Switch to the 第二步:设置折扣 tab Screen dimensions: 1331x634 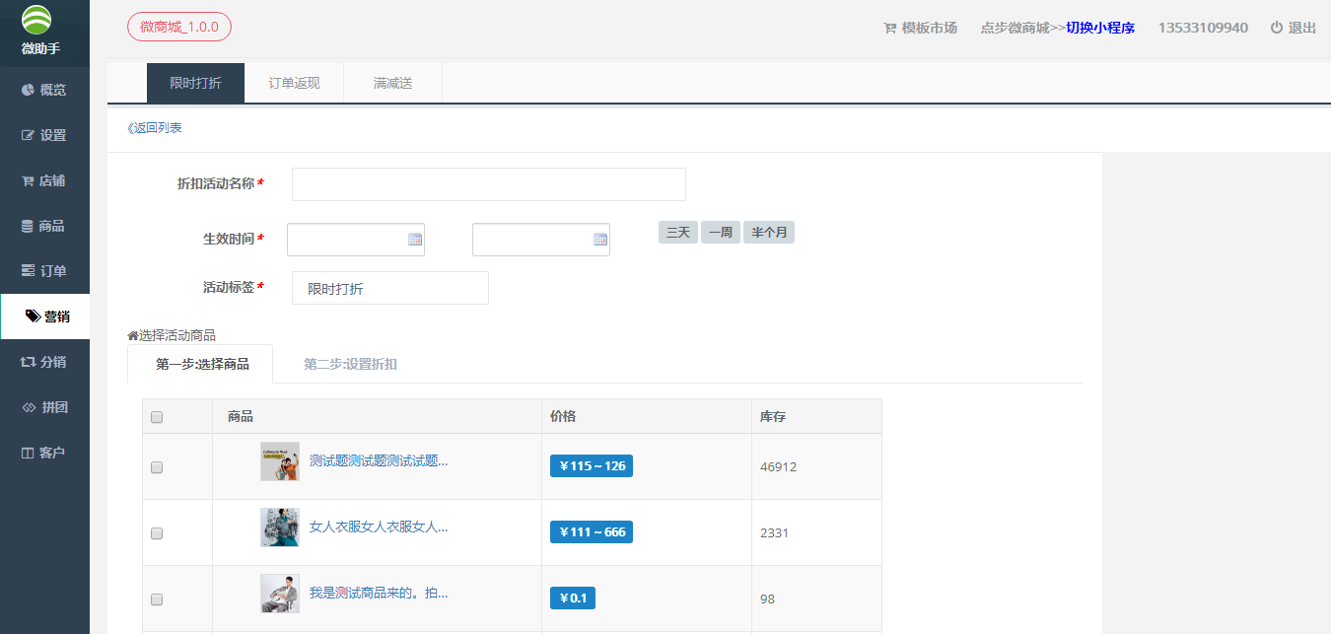(350, 364)
